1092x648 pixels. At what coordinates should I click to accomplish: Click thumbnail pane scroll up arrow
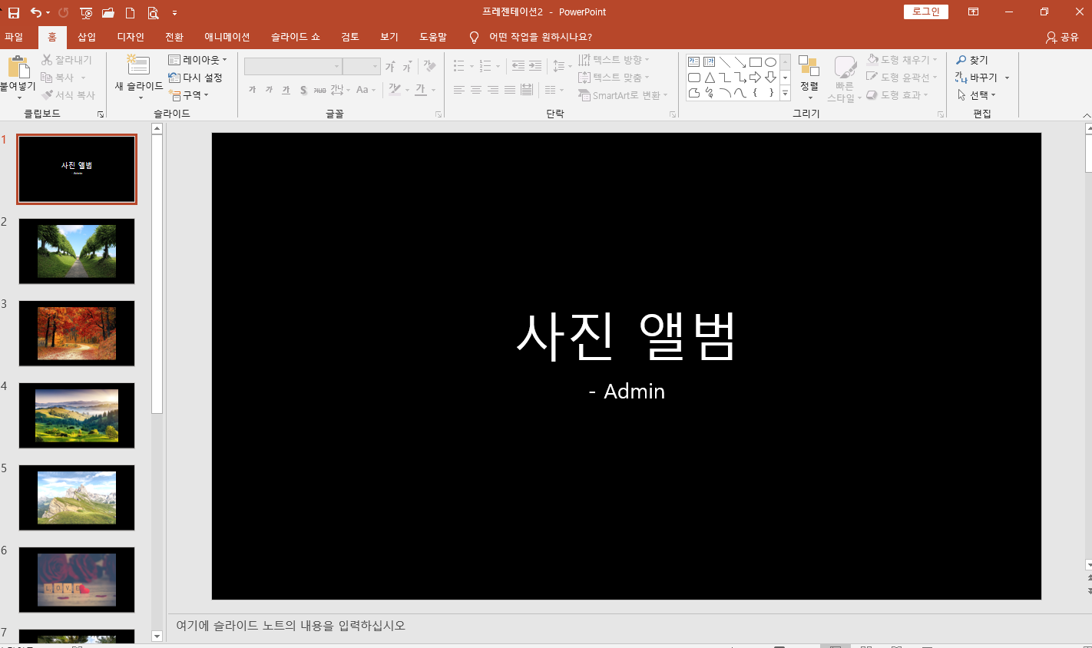pos(157,128)
